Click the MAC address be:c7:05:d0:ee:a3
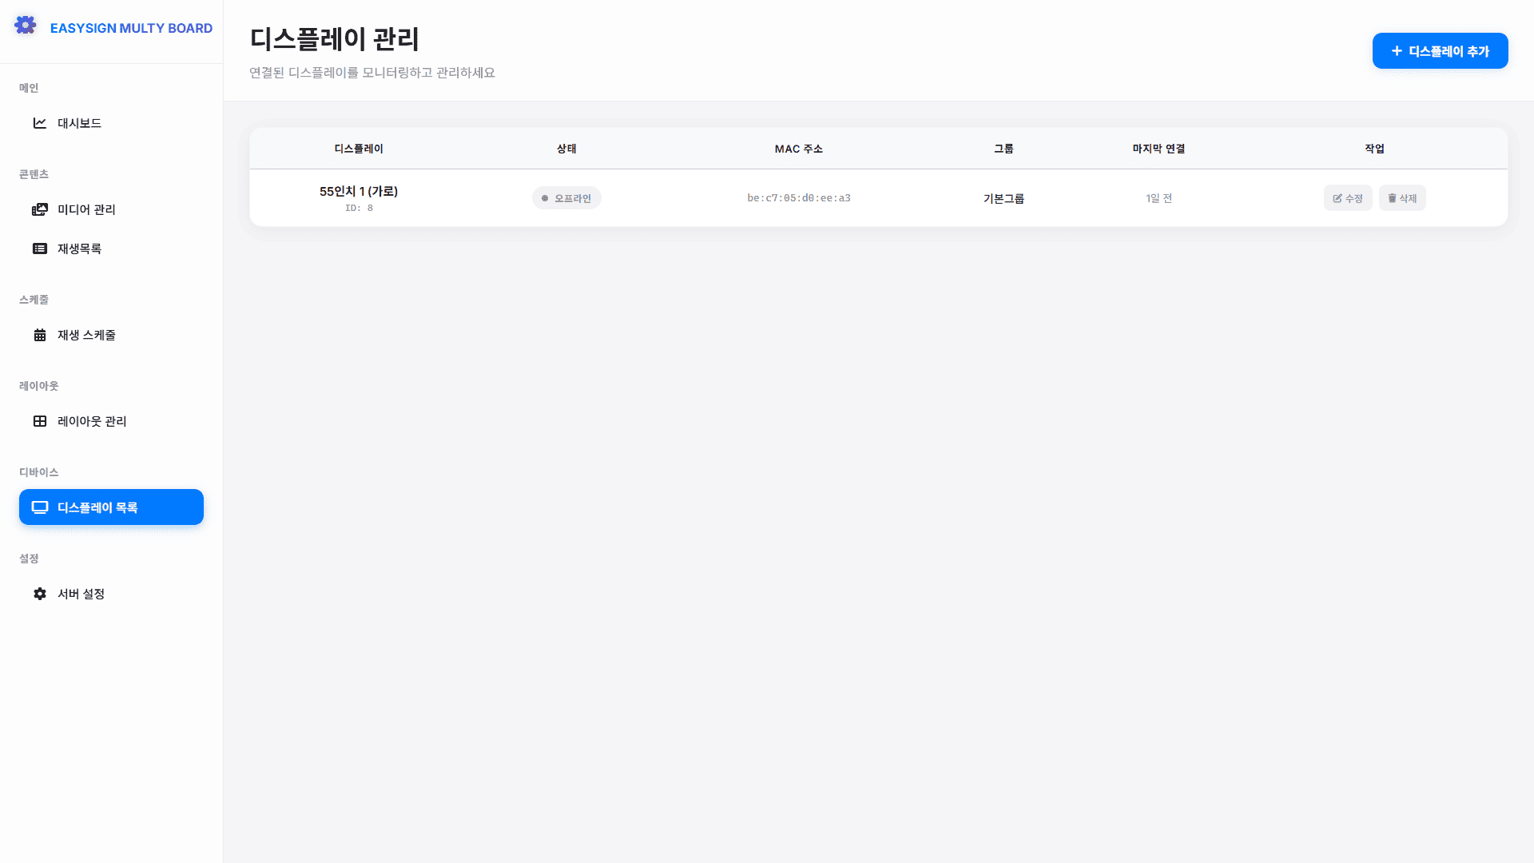The width and height of the screenshot is (1534, 863). [798, 198]
